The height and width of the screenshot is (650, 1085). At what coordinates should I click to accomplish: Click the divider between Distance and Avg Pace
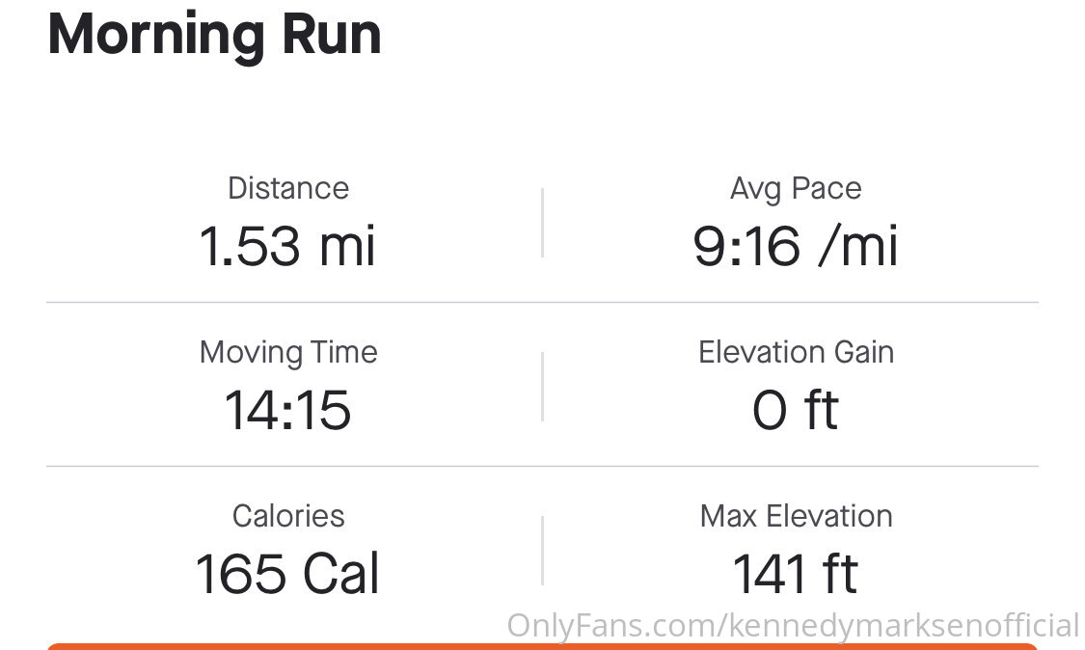click(x=542, y=222)
